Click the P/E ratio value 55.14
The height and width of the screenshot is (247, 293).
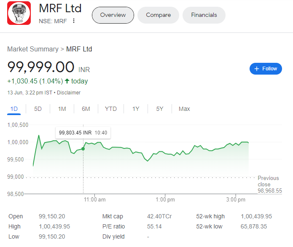(154, 226)
